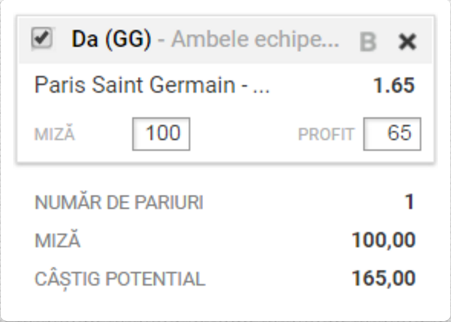Screen dimensions: 451x322
Task: Click the ellipsis after Paris Saint Germain
Action: point(261,89)
